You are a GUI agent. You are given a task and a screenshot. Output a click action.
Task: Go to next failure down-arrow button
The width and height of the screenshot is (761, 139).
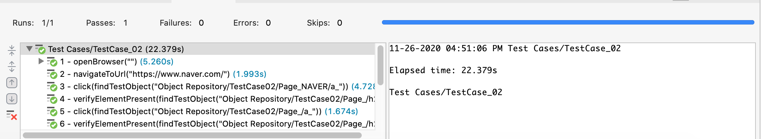(x=12, y=99)
